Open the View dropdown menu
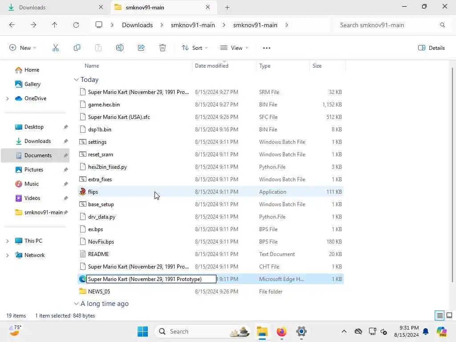This screenshot has height=342, width=456. (234, 48)
